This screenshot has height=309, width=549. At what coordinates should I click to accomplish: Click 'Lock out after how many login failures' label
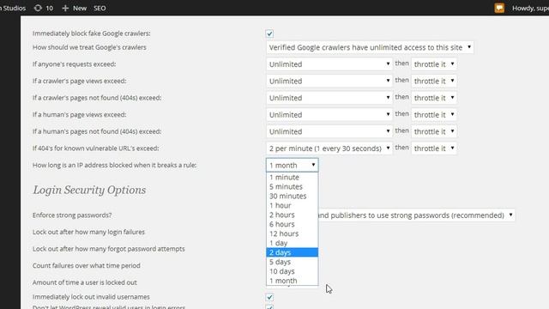point(88,232)
